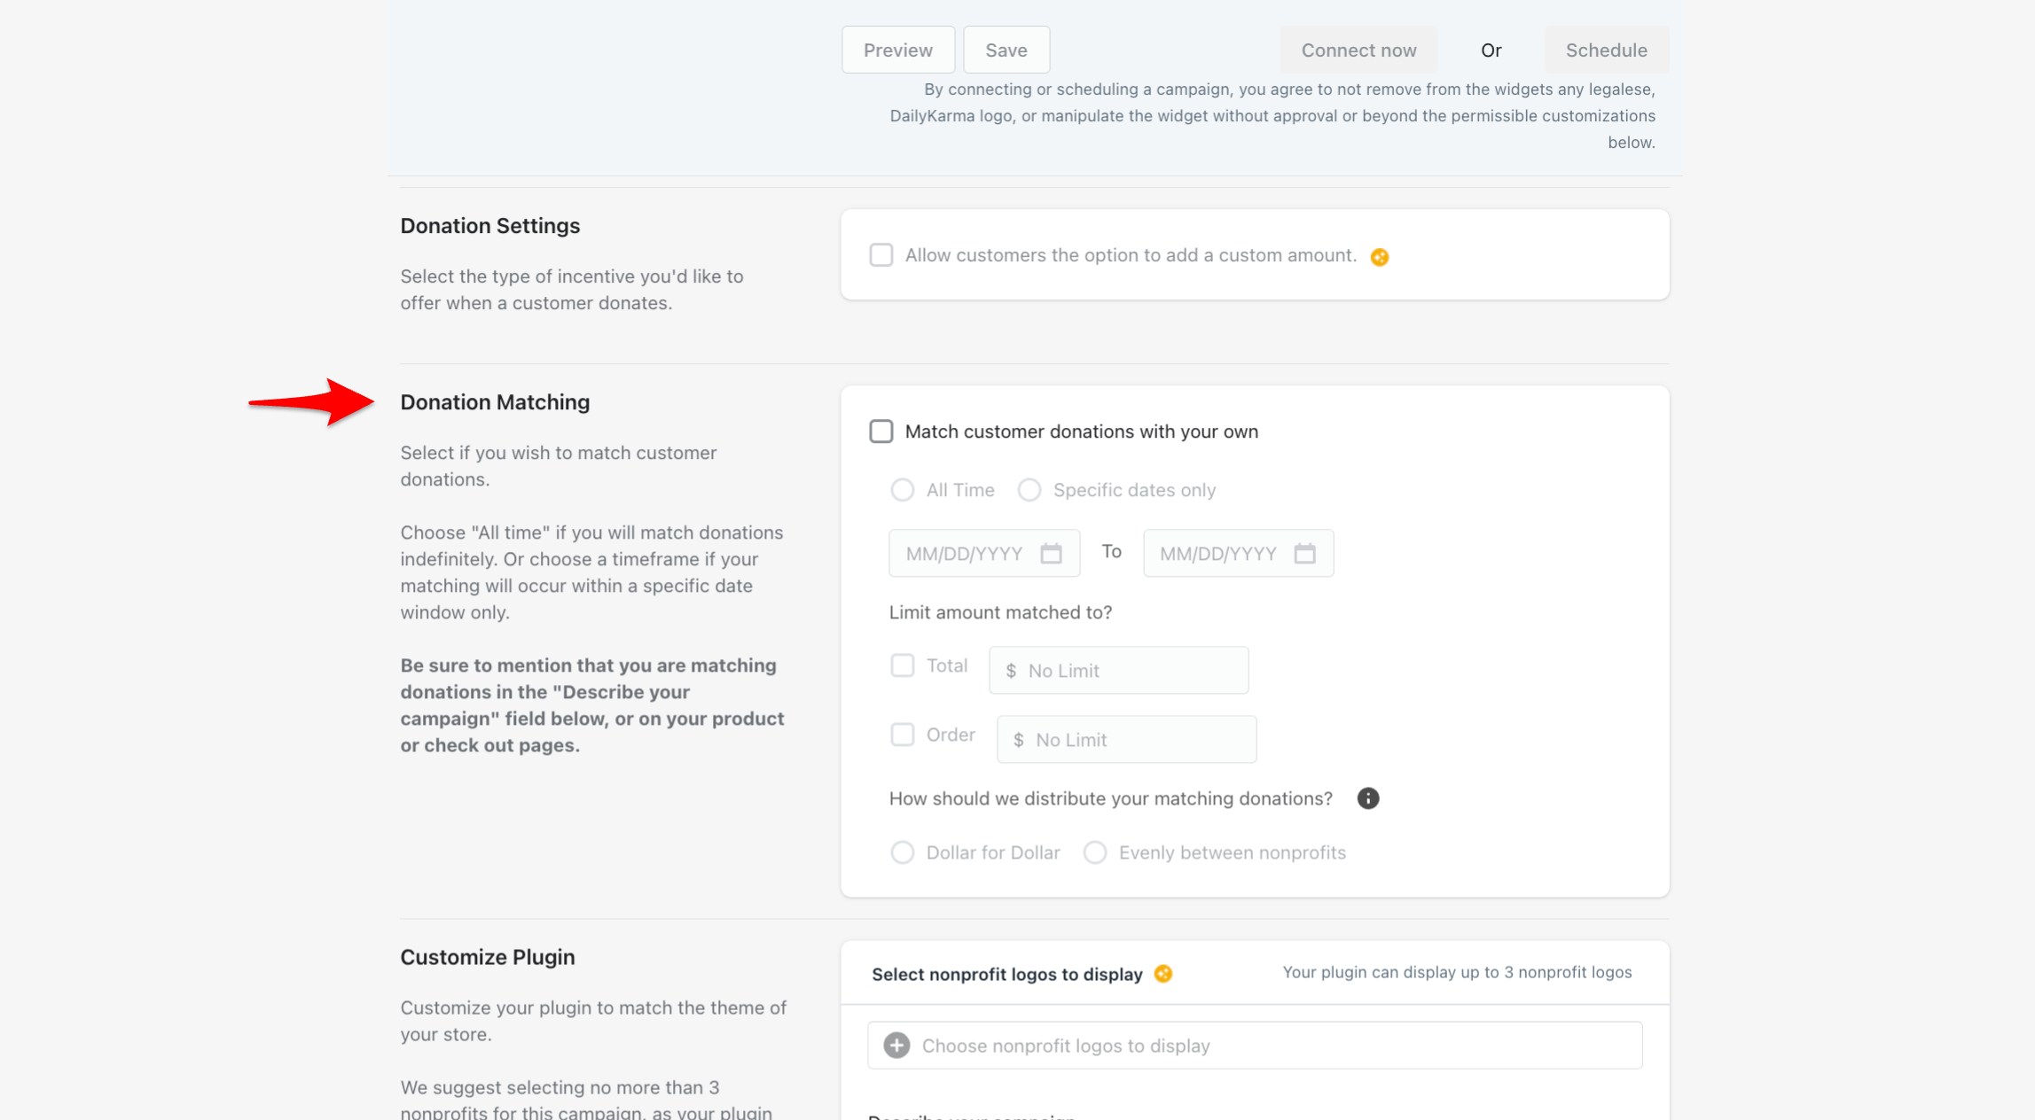Tick the Total limit checkbox
Image resolution: width=2035 pixels, height=1120 pixels.
(902, 665)
